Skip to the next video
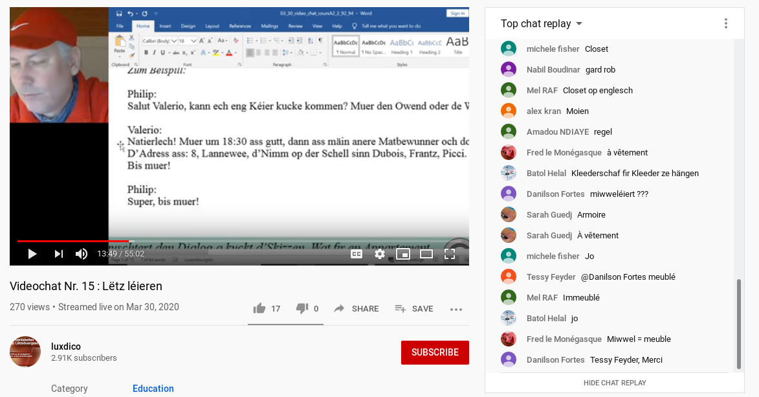 (x=58, y=253)
